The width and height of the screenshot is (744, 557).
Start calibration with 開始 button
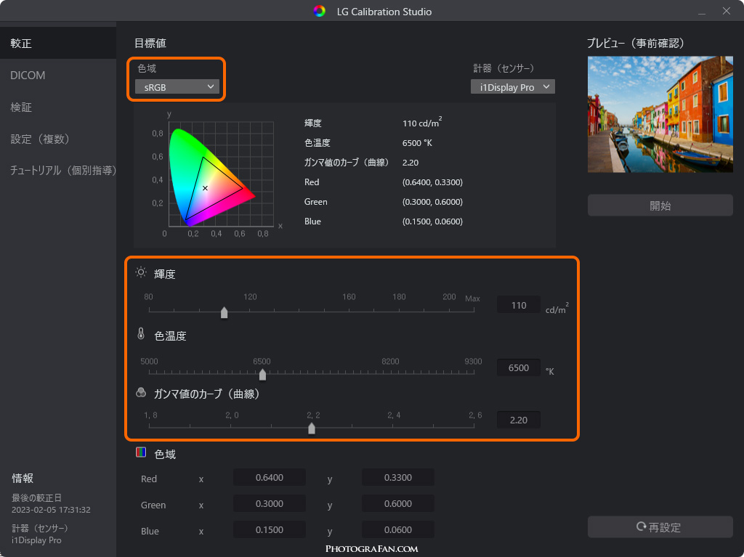pyautogui.click(x=660, y=206)
